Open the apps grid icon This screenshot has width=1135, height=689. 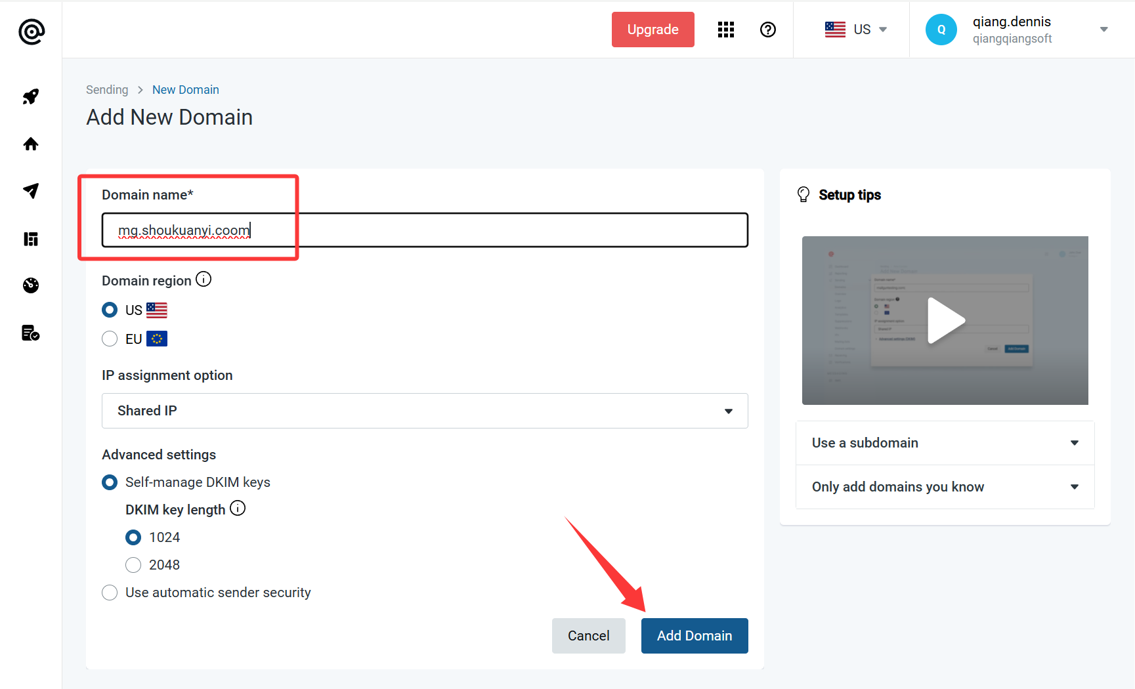(725, 30)
